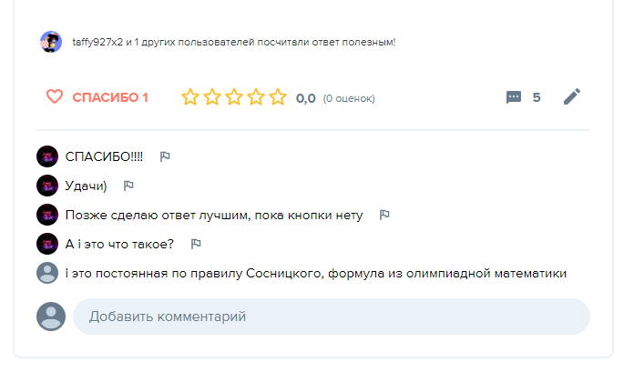
Task: Open comments via speech bubble icon
Action: click(514, 97)
